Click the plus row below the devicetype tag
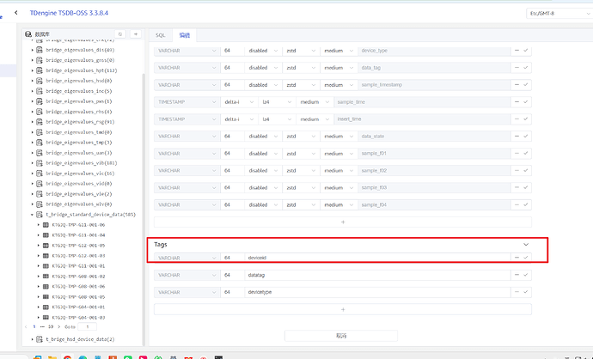Screen dimensions: 593x359 pyautogui.click(x=344, y=309)
